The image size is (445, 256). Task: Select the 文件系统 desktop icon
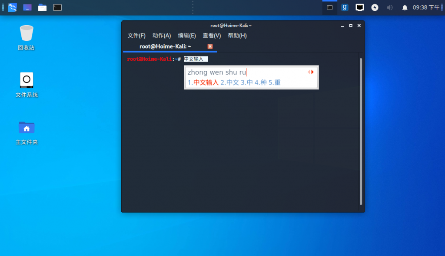(x=27, y=85)
